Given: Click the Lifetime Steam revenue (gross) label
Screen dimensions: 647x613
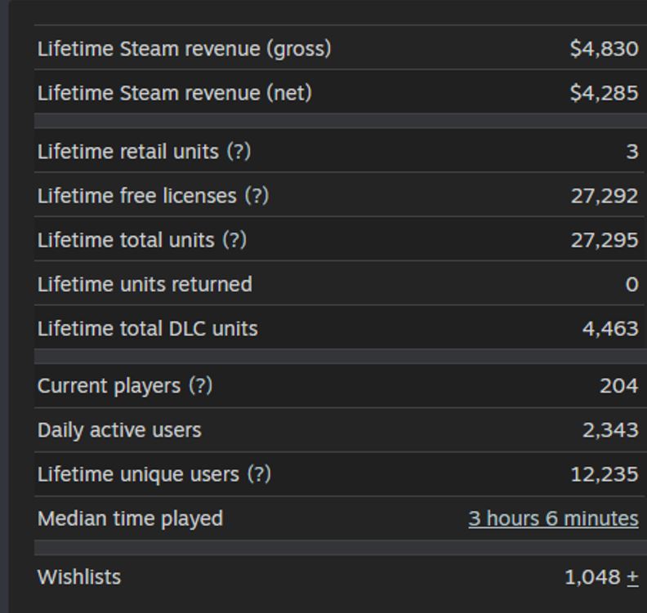Looking at the screenshot, I should [184, 49].
